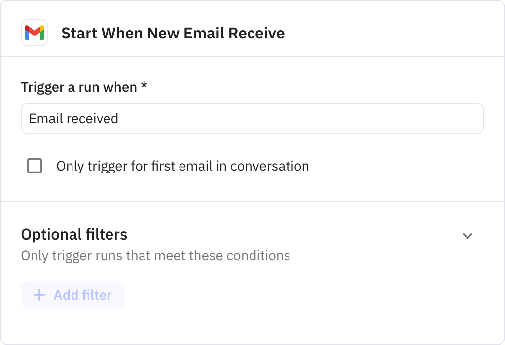Click the Start When New Email Receive title
The image size is (505, 345).
[173, 33]
